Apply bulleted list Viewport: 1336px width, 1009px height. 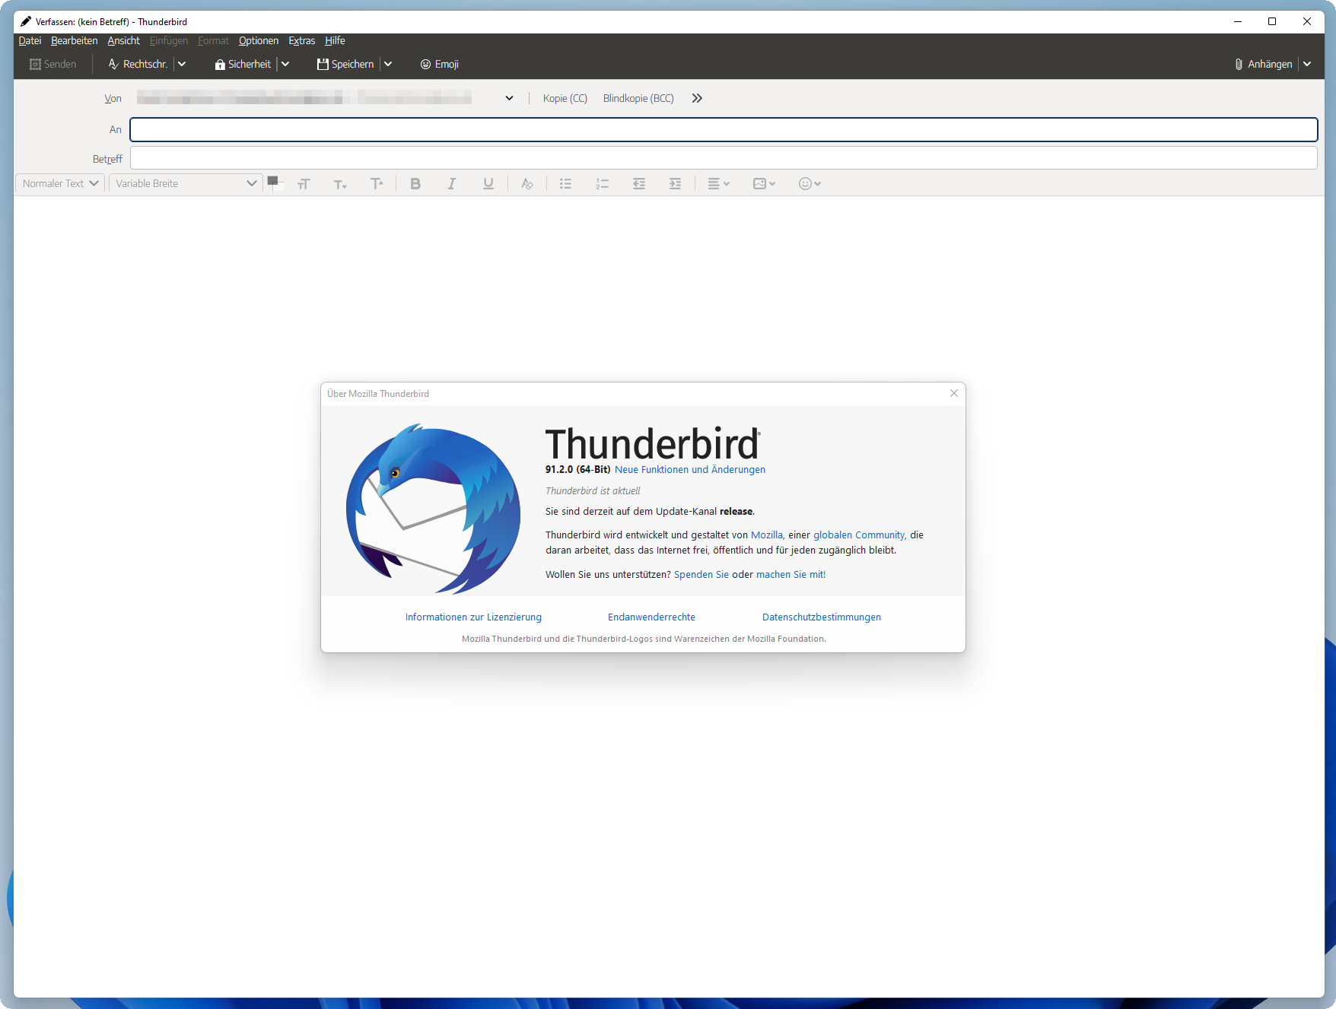[x=565, y=183]
